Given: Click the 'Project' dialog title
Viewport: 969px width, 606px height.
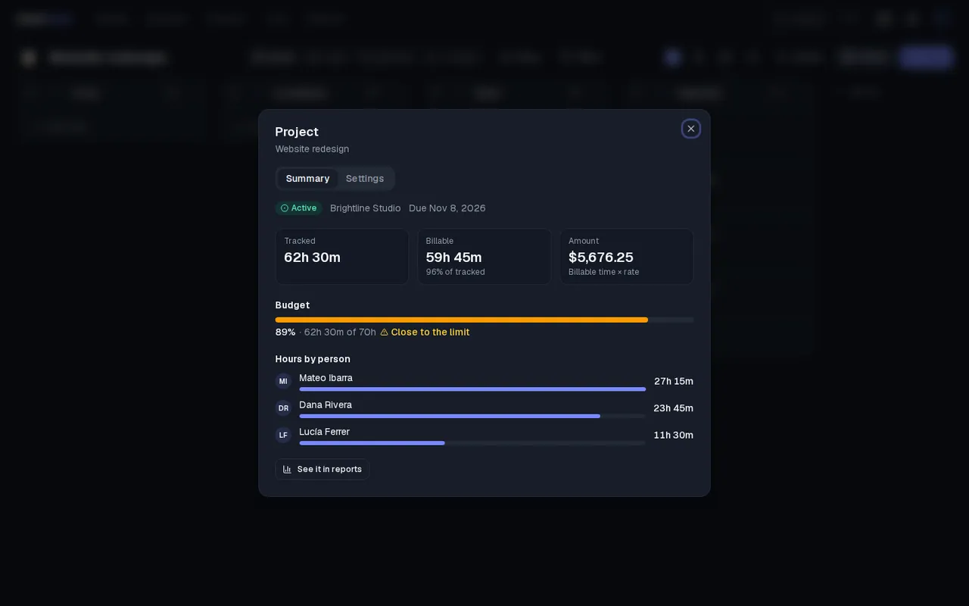Looking at the screenshot, I should (x=297, y=132).
